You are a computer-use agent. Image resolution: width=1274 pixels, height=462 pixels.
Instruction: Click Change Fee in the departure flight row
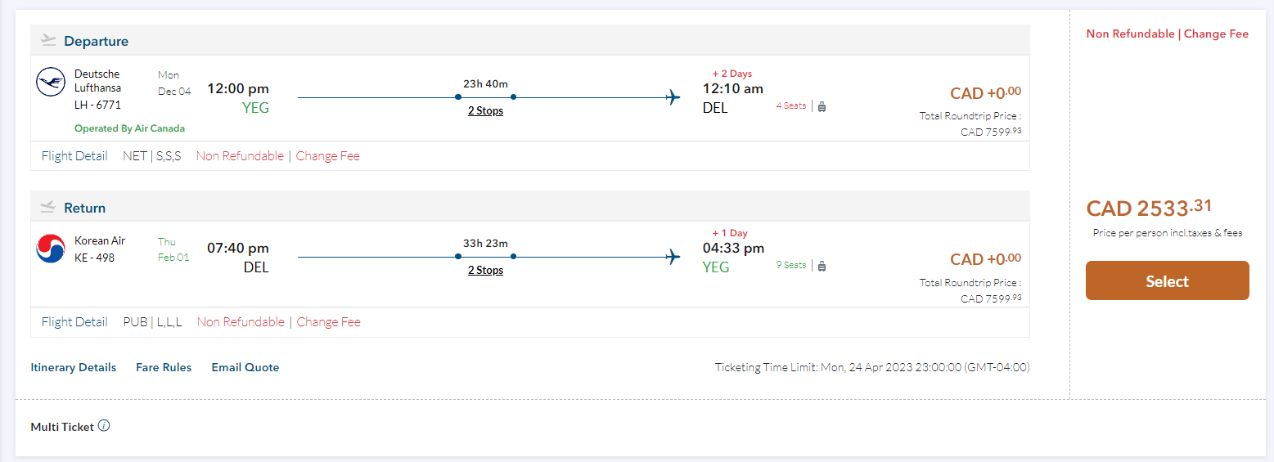click(x=327, y=155)
